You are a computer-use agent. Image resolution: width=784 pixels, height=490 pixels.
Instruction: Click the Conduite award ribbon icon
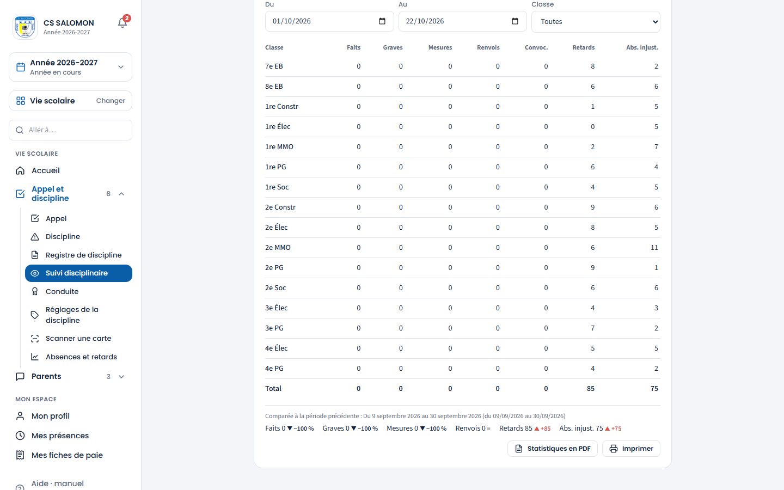click(x=35, y=291)
